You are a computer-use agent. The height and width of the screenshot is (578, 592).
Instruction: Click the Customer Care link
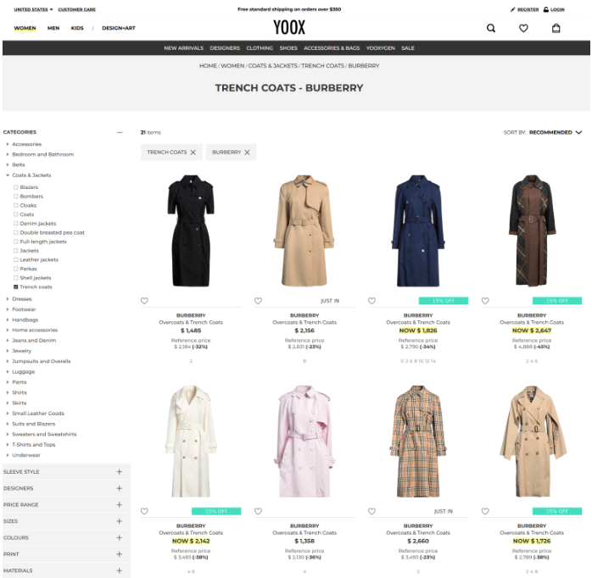77,9
